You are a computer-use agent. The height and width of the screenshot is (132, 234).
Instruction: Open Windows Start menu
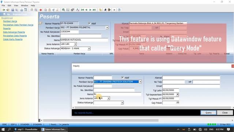[x=3, y=129]
